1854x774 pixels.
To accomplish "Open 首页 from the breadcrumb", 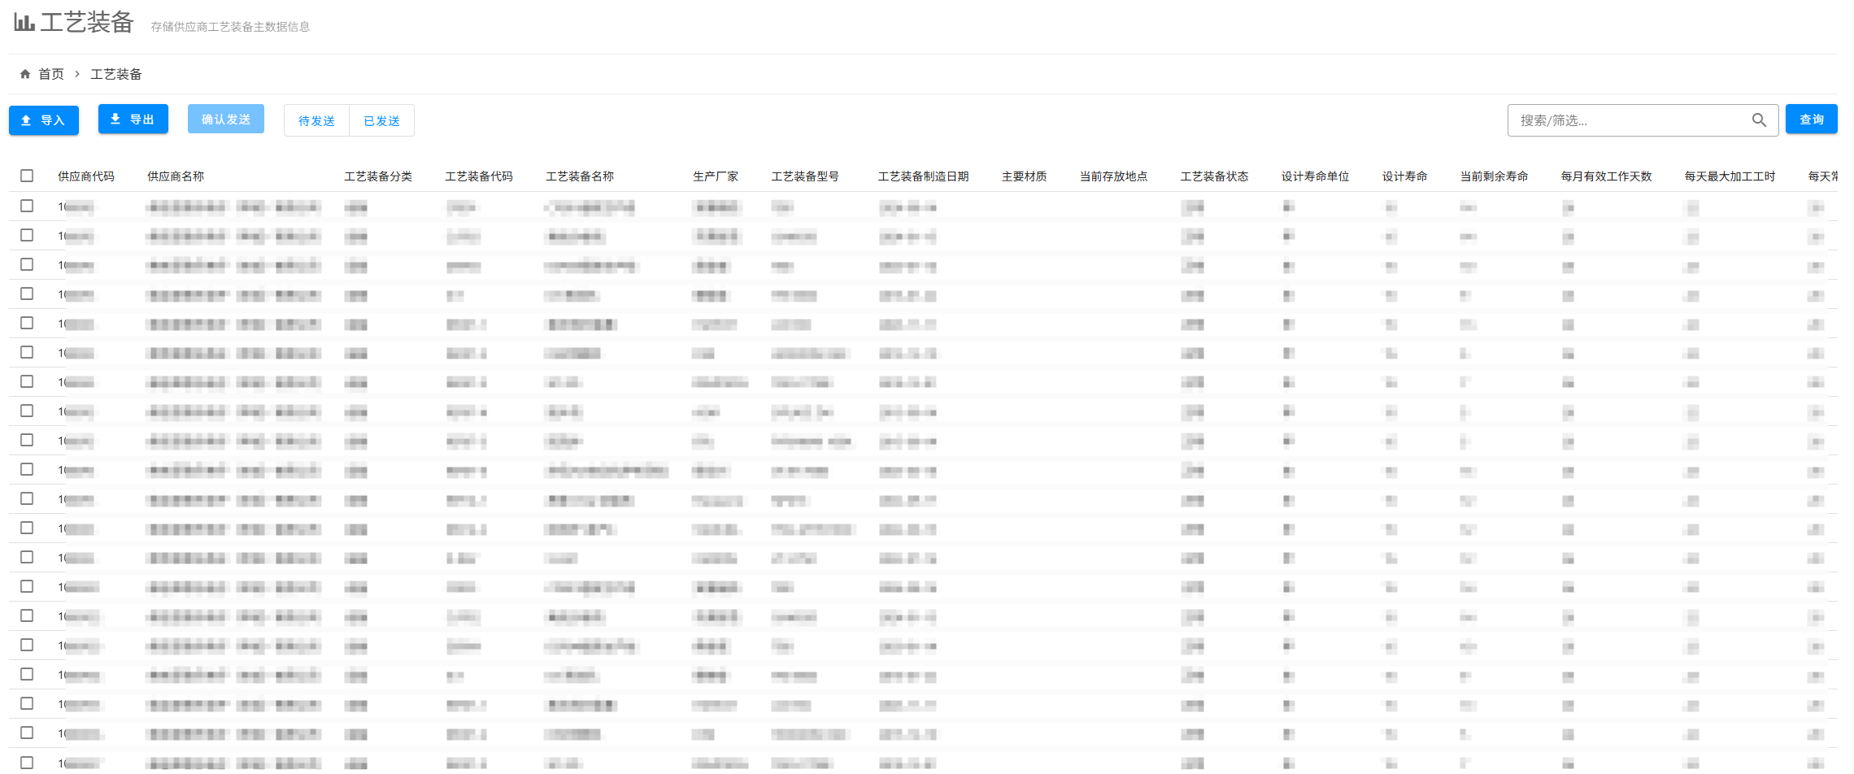I will [51, 74].
